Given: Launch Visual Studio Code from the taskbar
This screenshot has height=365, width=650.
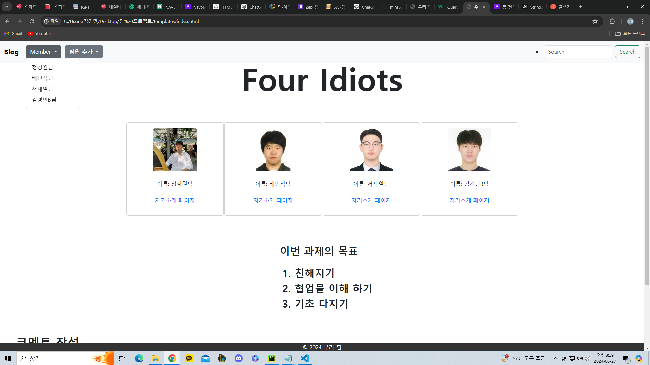Looking at the screenshot, I should [305, 358].
